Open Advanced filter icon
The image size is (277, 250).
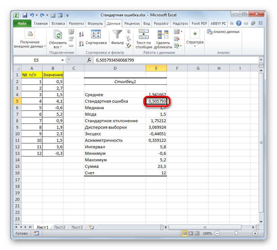click(128, 46)
